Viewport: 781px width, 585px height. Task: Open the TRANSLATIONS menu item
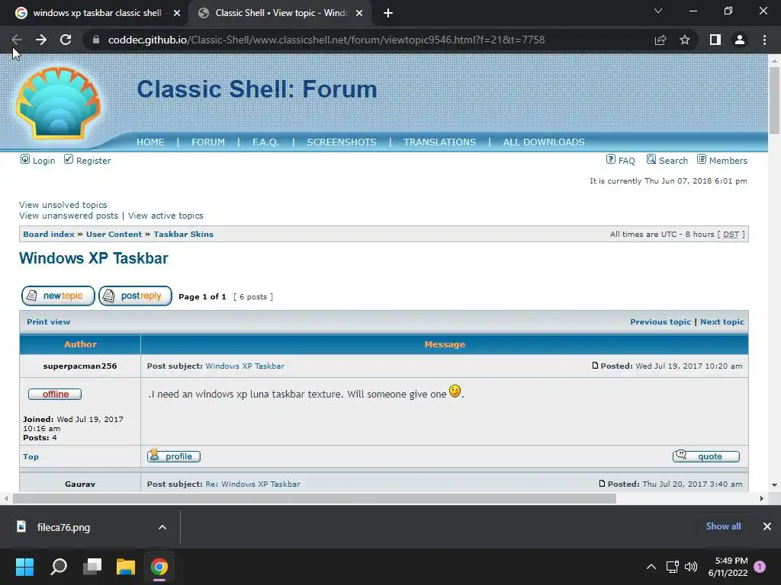pos(440,142)
